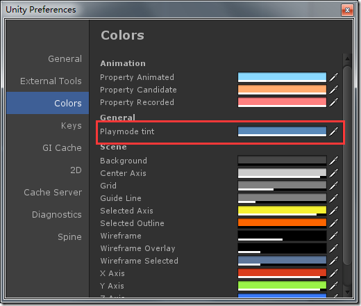
Task: Click the Selected Outline label
Action: [132, 223]
